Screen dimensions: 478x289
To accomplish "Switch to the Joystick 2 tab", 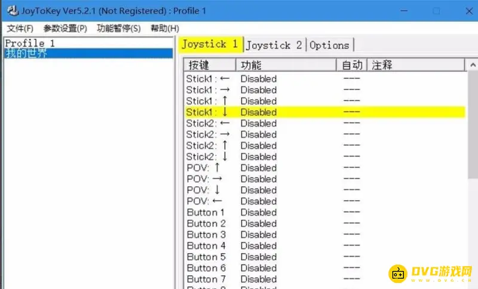I will click(x=274, y=45).
